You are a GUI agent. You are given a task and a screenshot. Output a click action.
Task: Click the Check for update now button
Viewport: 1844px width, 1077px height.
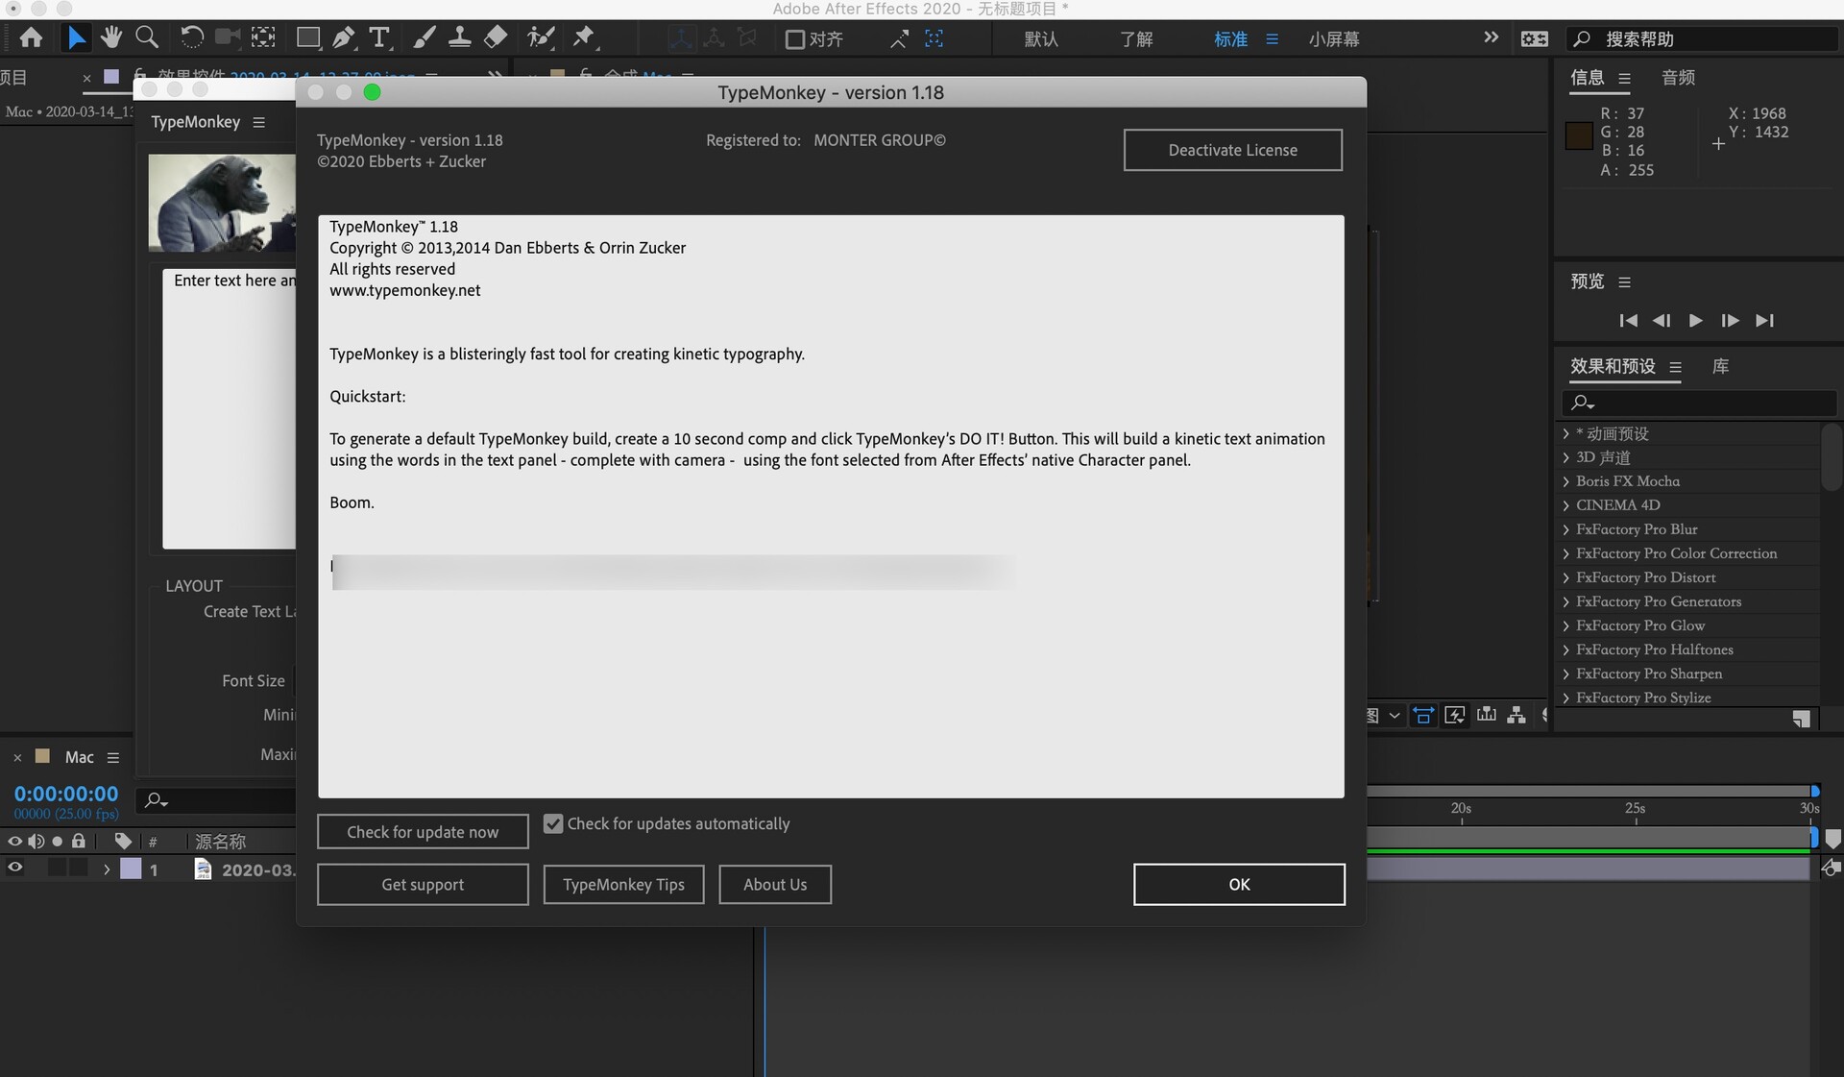point(423,832)
